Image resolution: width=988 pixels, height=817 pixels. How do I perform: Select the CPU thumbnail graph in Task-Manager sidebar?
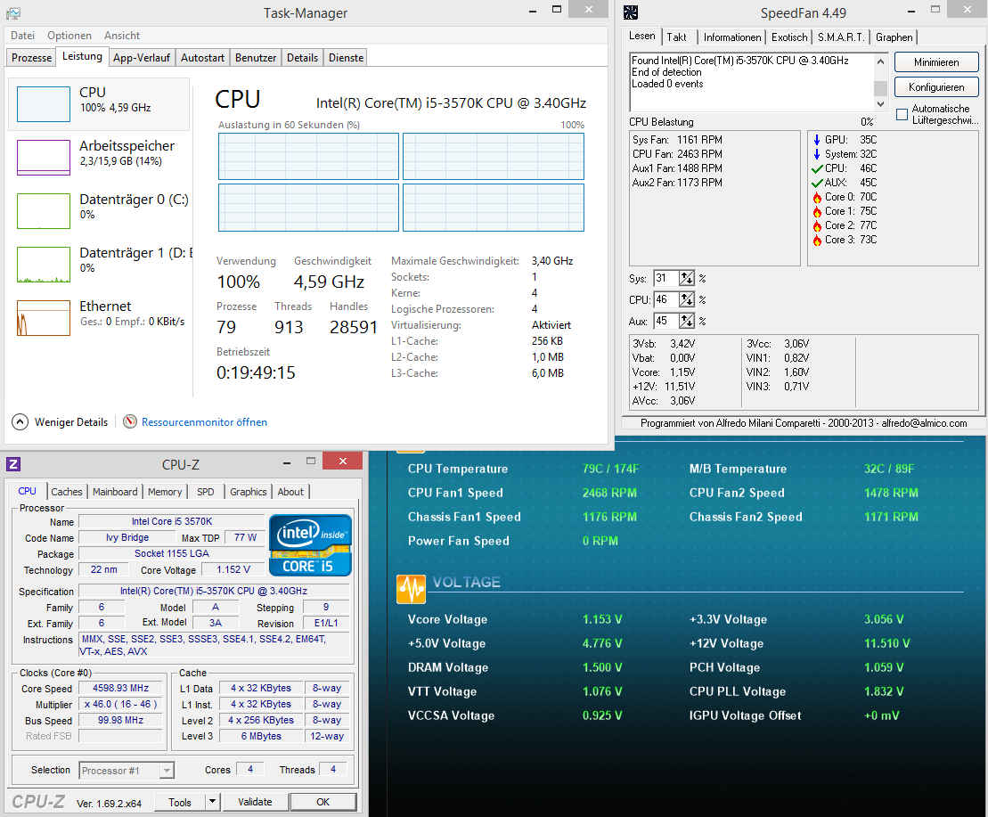44,104
